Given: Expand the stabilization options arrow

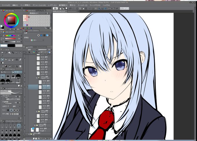Looking at the screenshot, I should 20,114.
